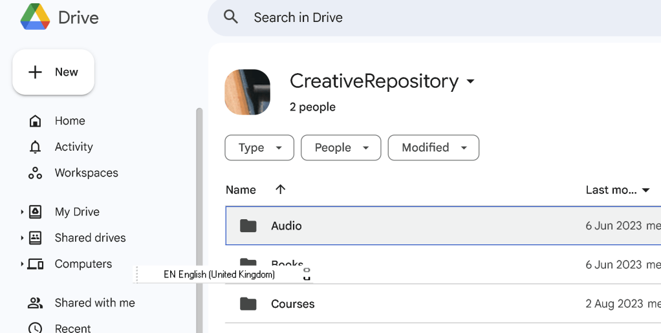
Task: Click the Courses row date 2 Aug 2023
Action: (614, 303)
